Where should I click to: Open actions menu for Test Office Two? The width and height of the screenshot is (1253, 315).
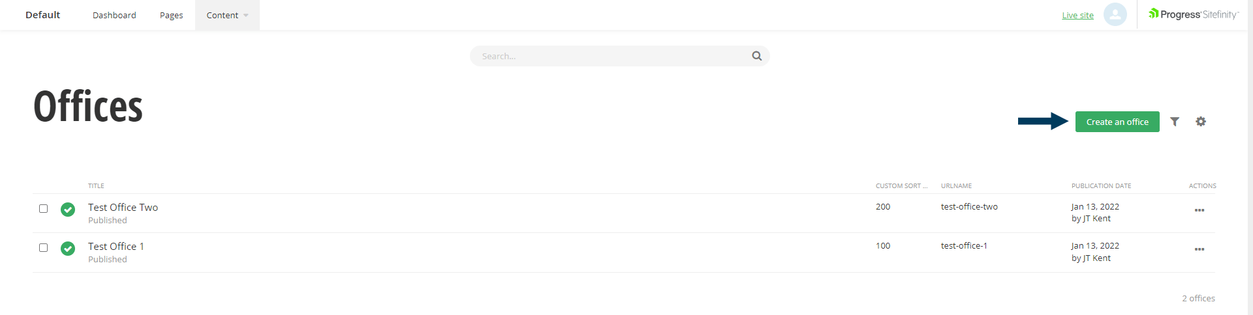1199,210
